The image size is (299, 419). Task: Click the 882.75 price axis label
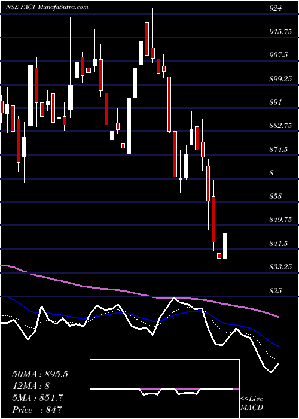[280, 126]
